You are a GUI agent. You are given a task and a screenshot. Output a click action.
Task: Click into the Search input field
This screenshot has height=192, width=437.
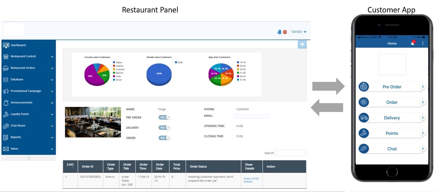tap(290, 153)
